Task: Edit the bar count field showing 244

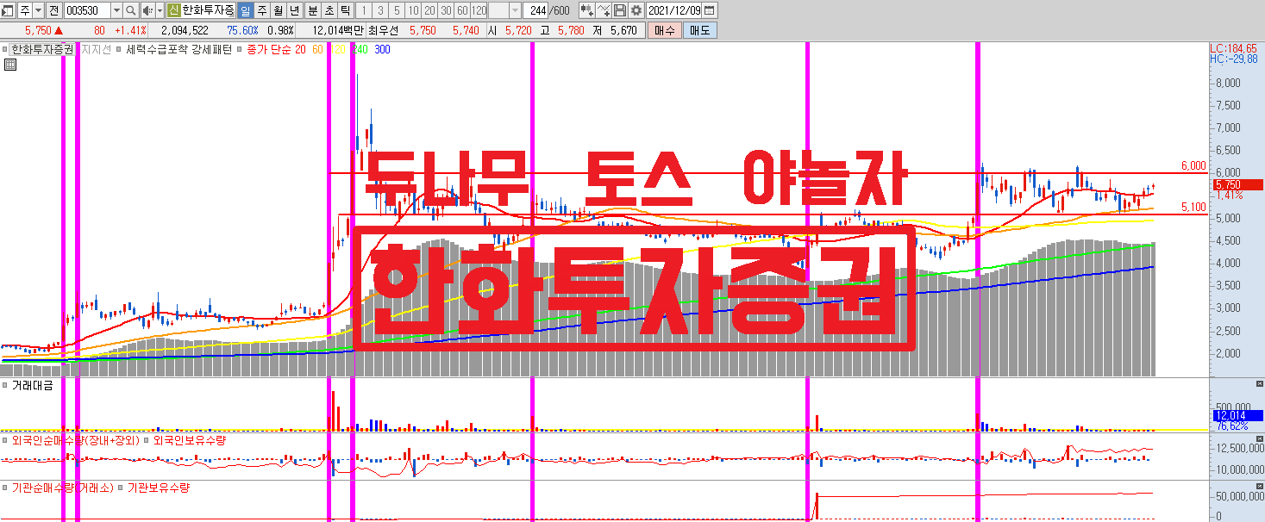Action: pos(535,10)
